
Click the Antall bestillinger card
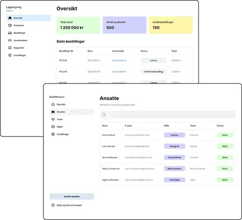(x=171, y=25)
